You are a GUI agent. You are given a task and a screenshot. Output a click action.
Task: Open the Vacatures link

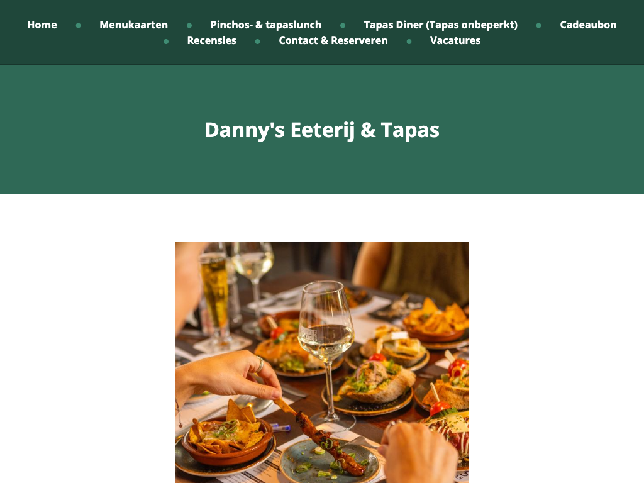coord(455,41)
